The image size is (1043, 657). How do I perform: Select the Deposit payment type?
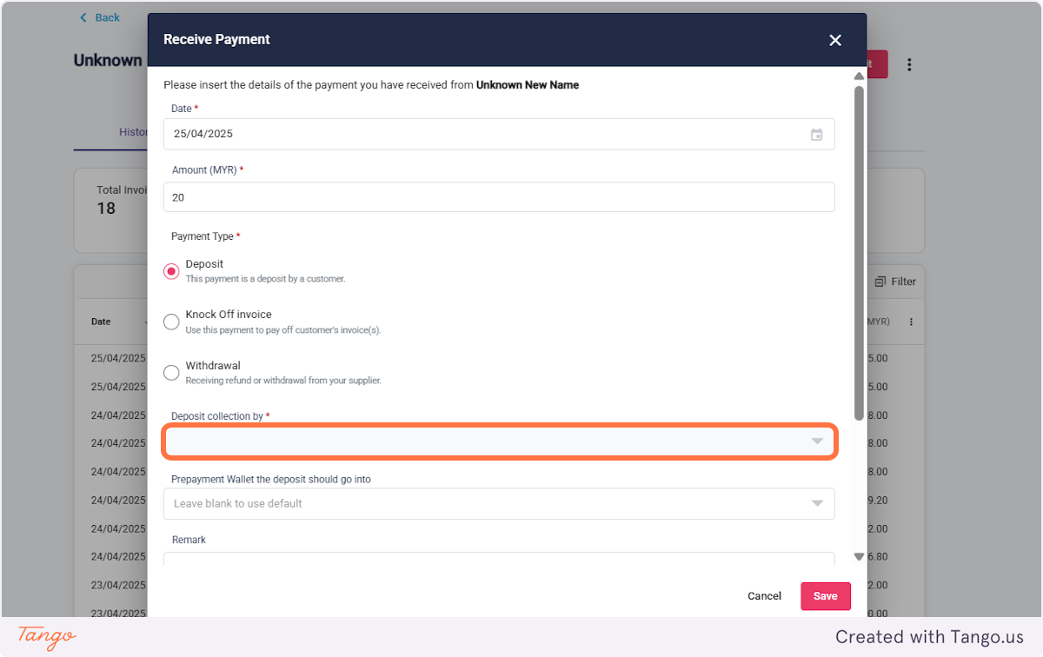(x=171, y=271)
